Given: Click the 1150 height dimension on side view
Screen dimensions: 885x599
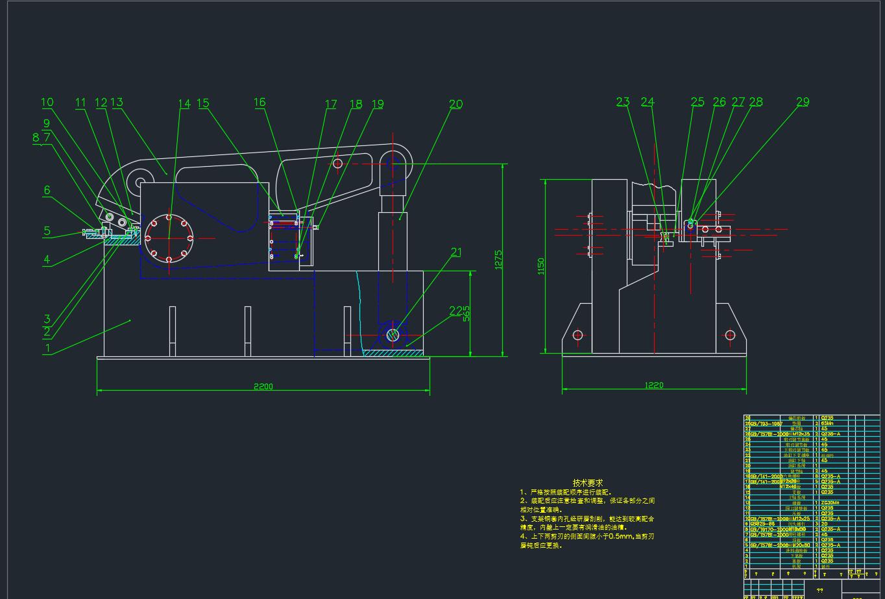Looking at the screenshot, I should [541, 267].
